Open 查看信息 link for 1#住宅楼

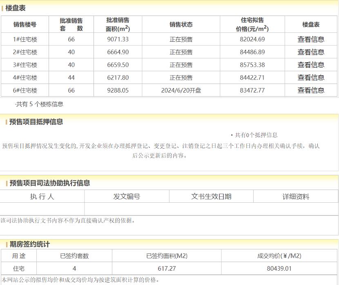point(311,39)
